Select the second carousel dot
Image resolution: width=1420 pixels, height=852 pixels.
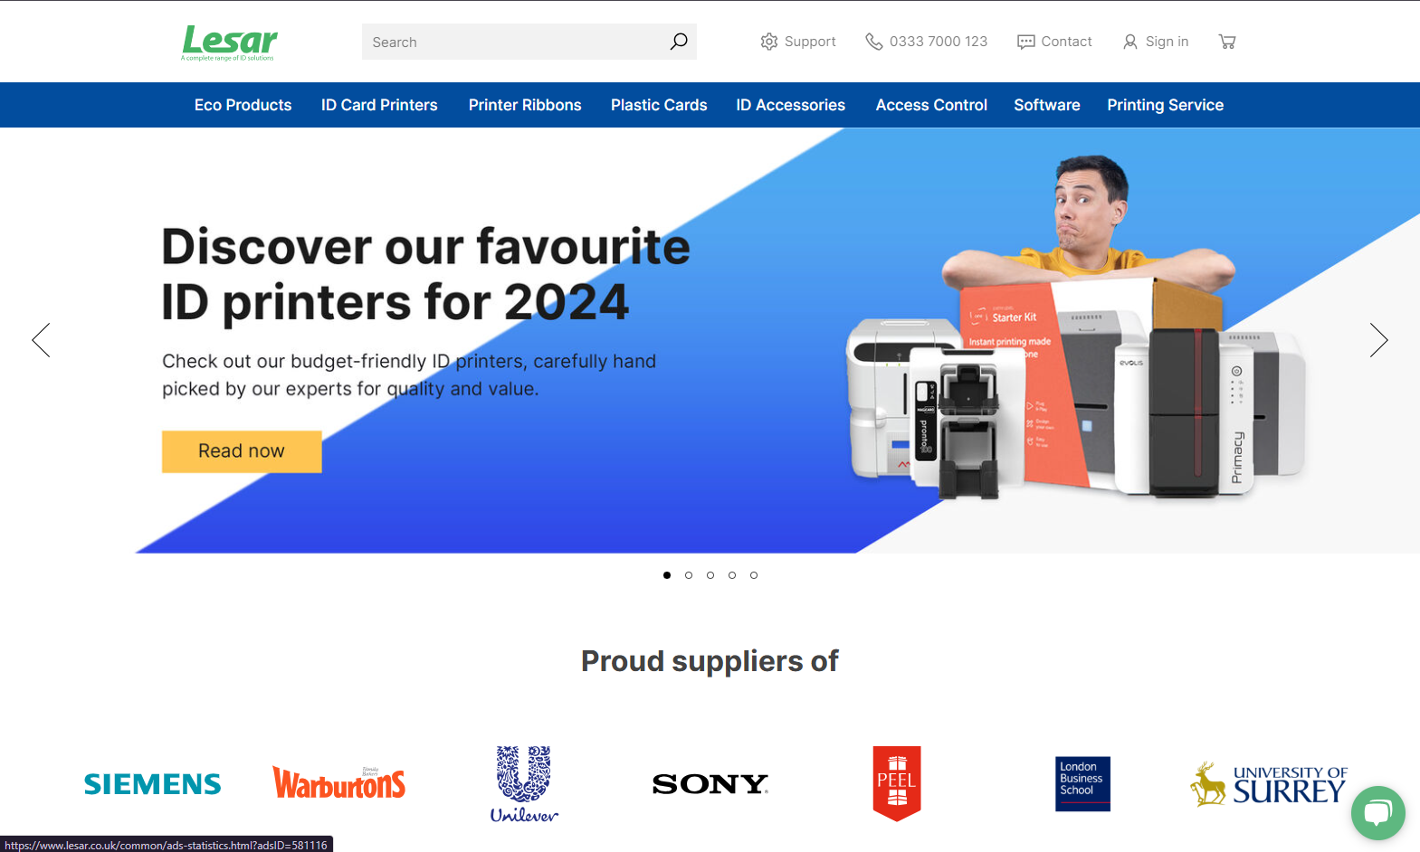[689, 575]
